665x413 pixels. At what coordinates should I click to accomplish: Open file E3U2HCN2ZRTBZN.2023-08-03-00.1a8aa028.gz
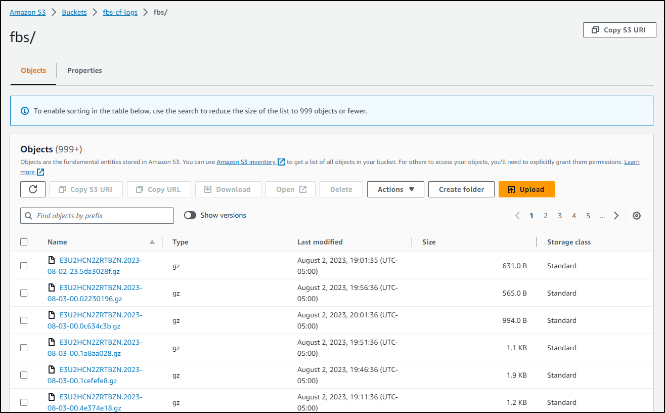(95, 348)
